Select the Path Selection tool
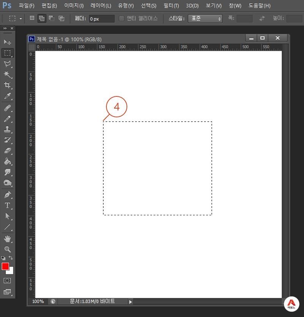 [x=8, y=216]
